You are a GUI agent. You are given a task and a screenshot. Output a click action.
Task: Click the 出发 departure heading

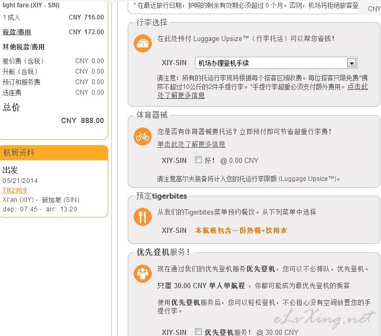coord(10,170)
